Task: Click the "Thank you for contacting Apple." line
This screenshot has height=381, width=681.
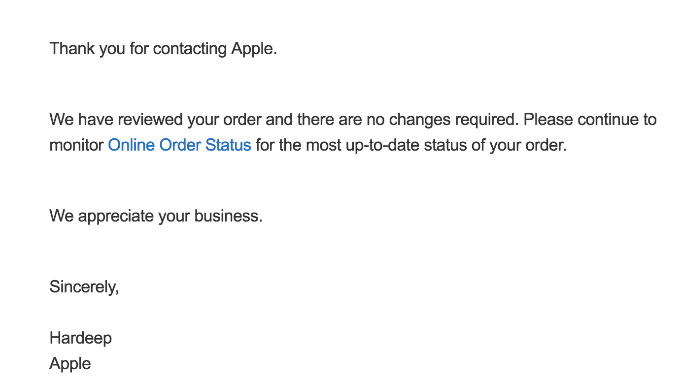Action: coord(164,49)
